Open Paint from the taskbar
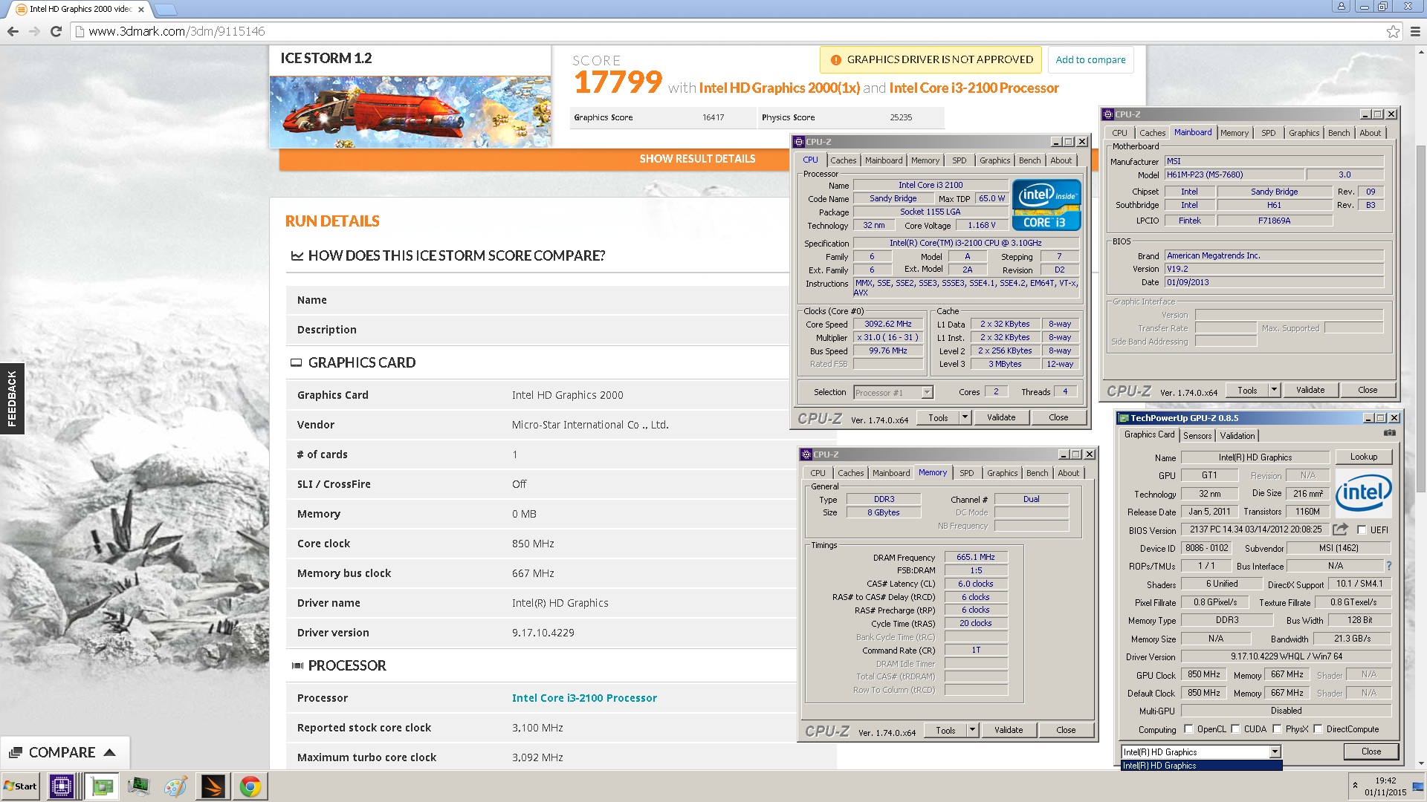 [175, 786]
